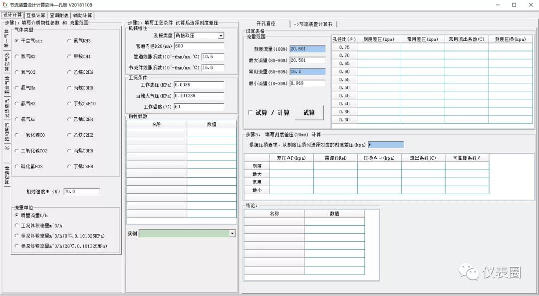This screenshot has height=296, width=539.
Task: Click the 管道内径D20 input field
Action: [x=199, y=46]
